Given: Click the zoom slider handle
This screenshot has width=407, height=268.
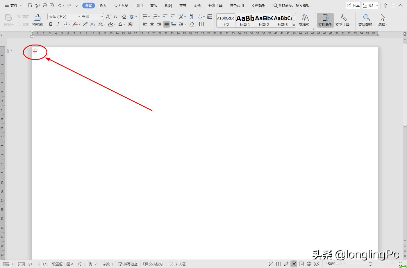Looking at the screenshot, I should pos(370,264).
